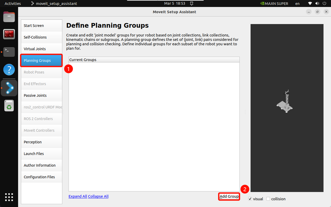
Task: Click Expand All link
Action: click(x=78, y=196)
